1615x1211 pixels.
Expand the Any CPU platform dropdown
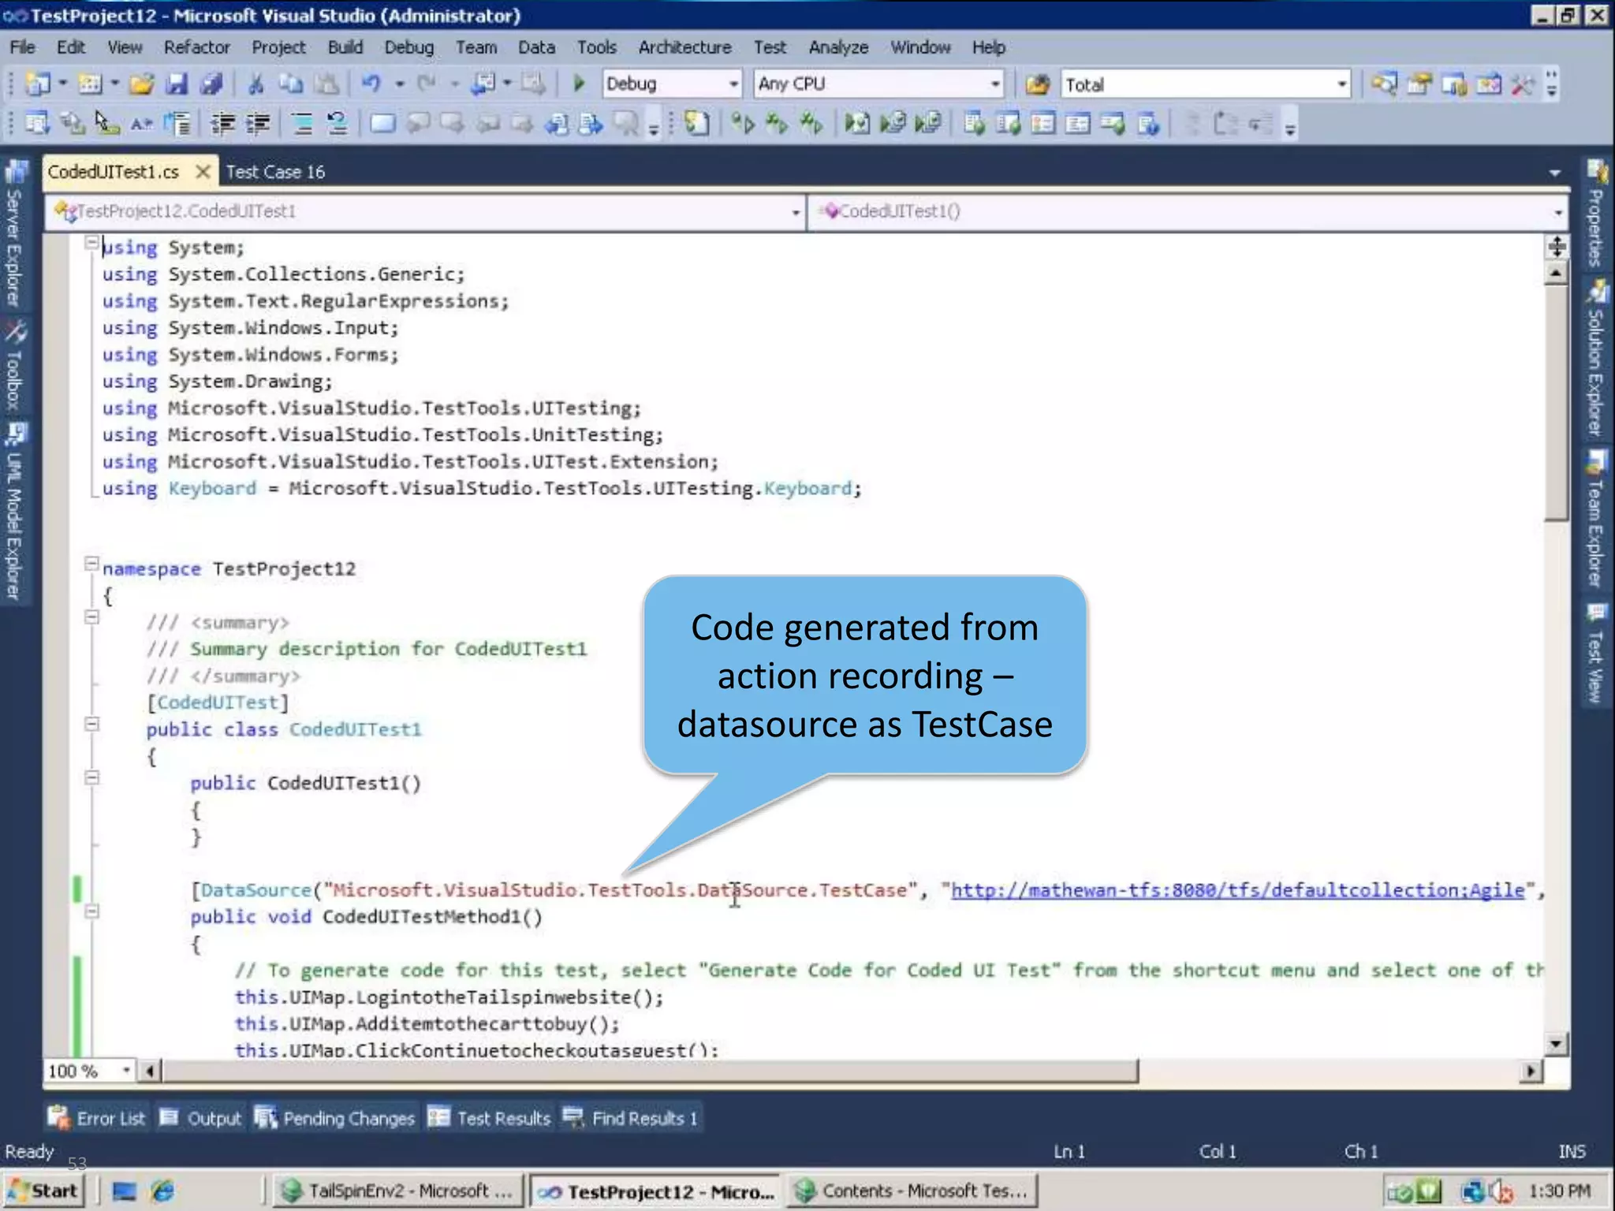[x=994, y=84]
